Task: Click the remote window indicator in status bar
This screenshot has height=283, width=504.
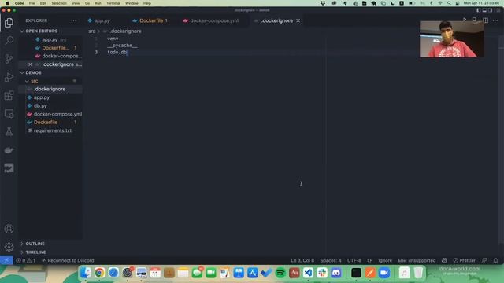Action: 6,260
